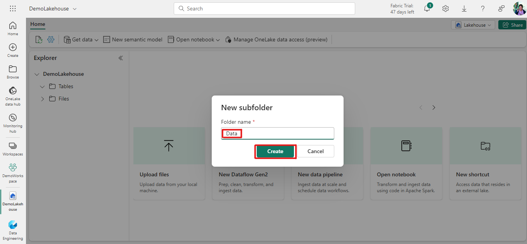This screenshot has width=527, height=244.
Task: Open the app launcher waffle menu
Action: [13, 9]
